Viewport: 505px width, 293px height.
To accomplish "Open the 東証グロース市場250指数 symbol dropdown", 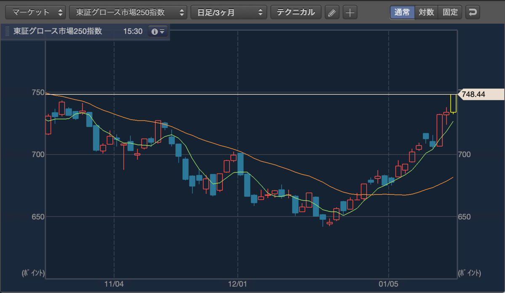I will tap(128, 12).
